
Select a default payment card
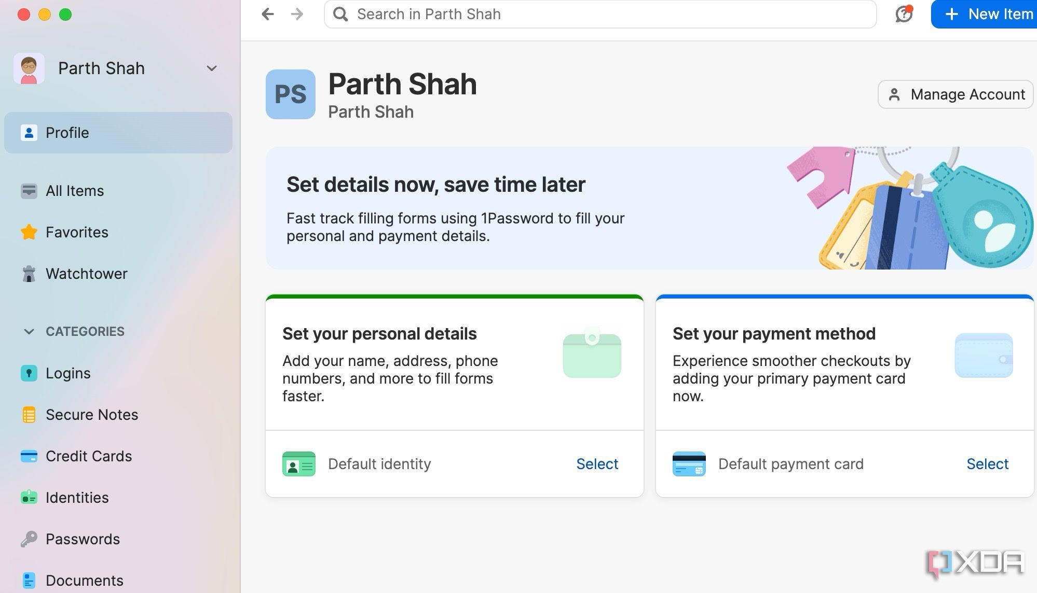987,464
